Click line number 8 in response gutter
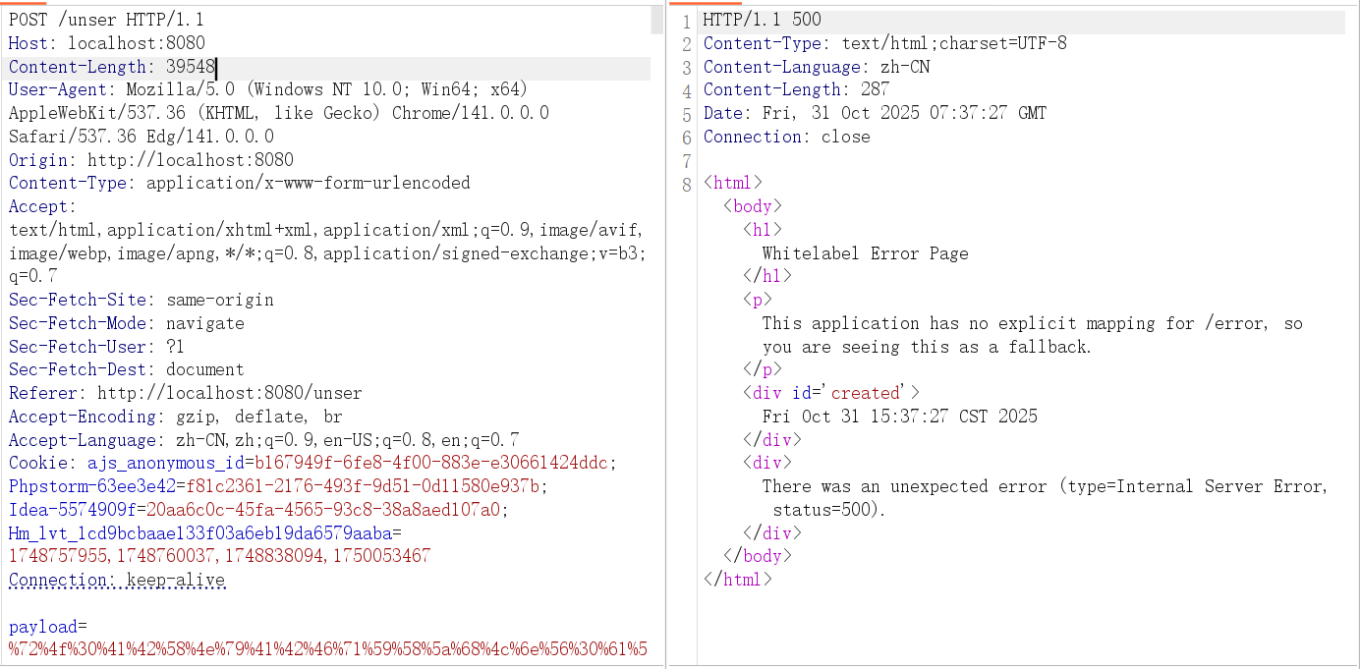Viewport: 1360px width, 669px height. click(x=686, y=184)
